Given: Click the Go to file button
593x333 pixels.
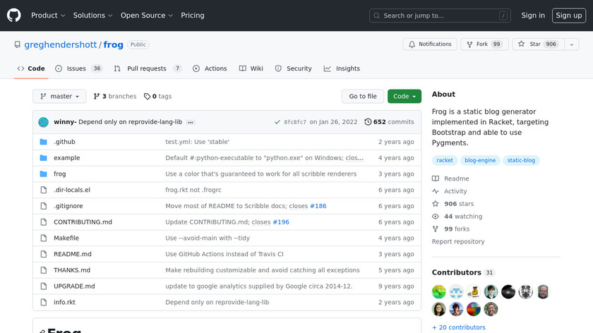Looking at the screenshot, I should (x=363, y=97).
